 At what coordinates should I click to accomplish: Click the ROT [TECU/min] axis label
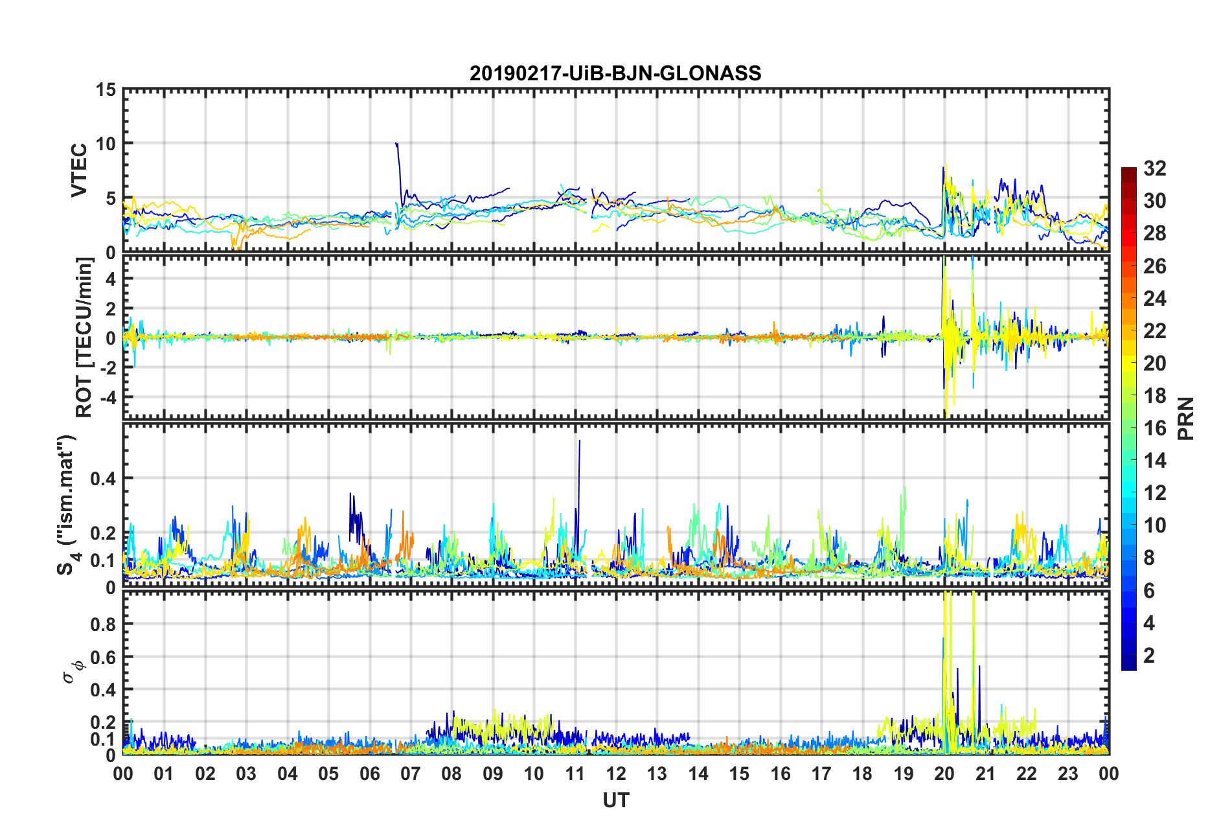click(84, 338)
